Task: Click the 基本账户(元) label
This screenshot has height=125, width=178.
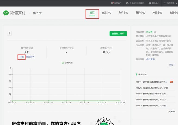Action: (x=27, y=48)
